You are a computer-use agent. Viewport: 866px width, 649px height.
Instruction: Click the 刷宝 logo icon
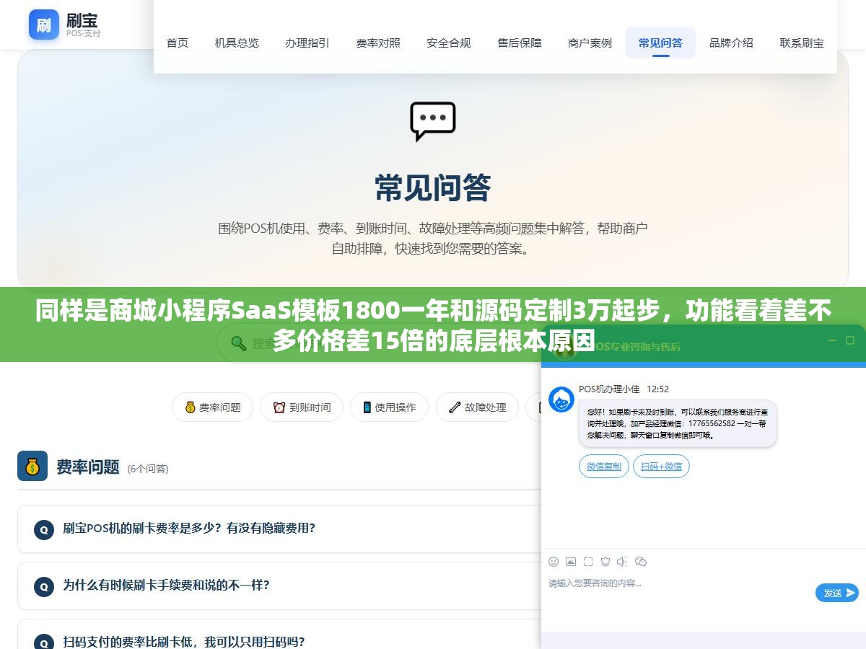click(x=44, y=25)
